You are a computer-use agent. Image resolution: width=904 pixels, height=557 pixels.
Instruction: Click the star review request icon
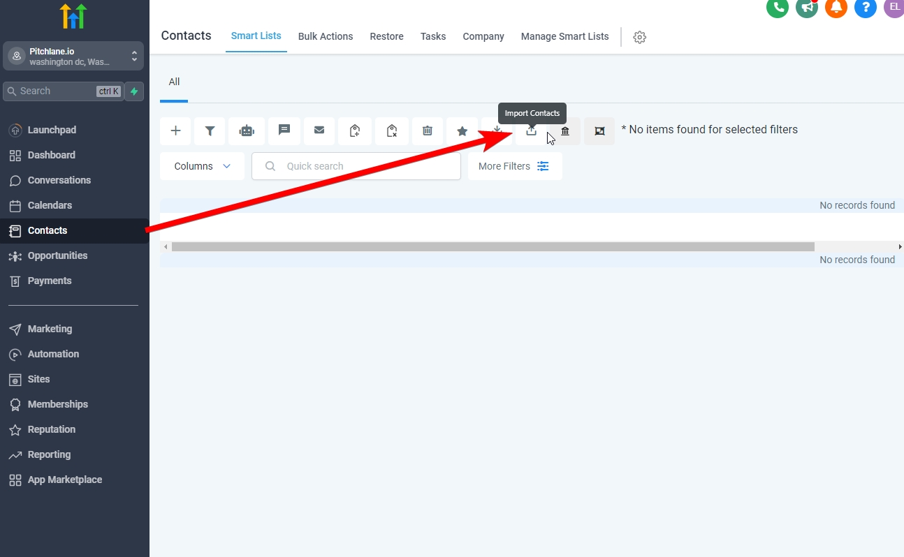click(x=462, y=131)
